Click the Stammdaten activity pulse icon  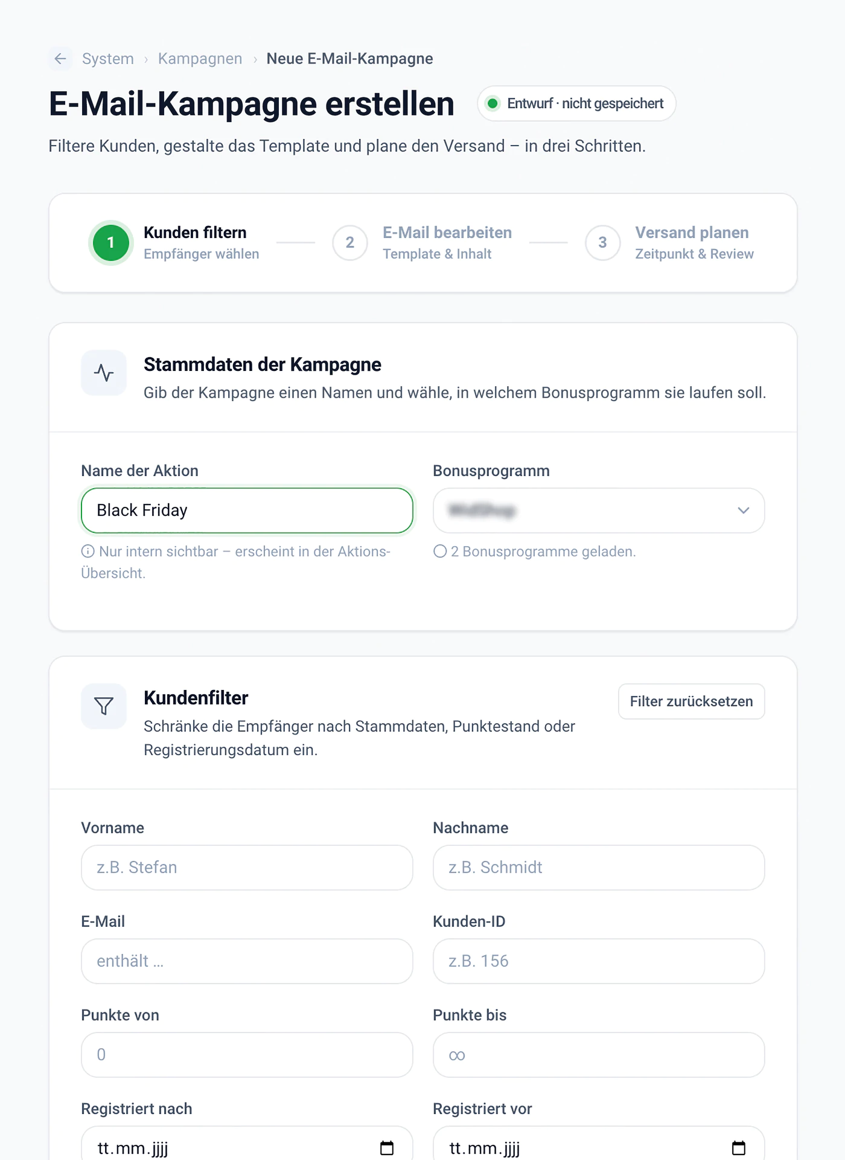coord(104,373)
